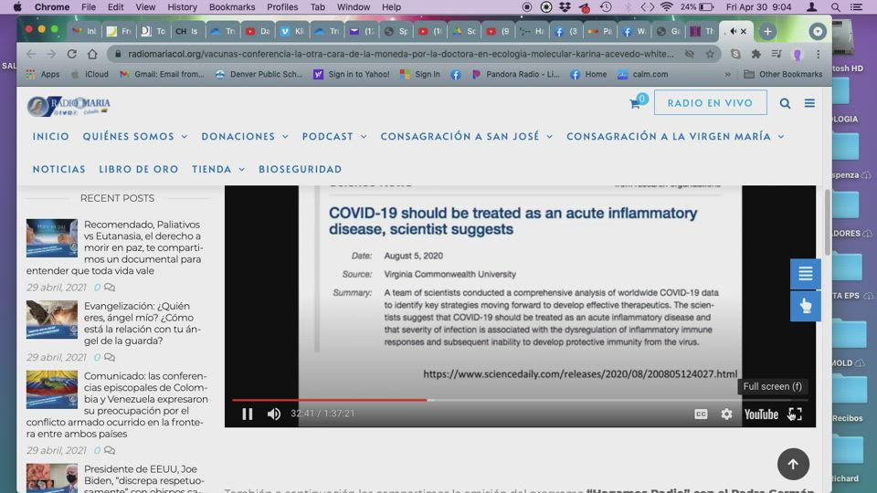This screenshot has height=493, width=877.
Task: Open the shopping cart icon
Action: [x=635, y=104]
